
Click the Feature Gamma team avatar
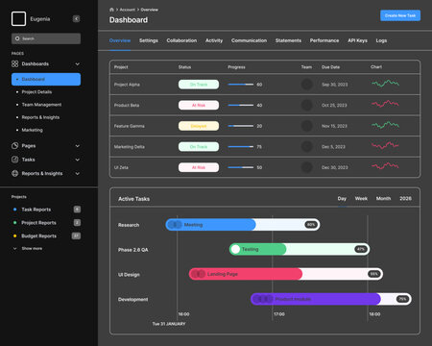click(x=306, y=126)
